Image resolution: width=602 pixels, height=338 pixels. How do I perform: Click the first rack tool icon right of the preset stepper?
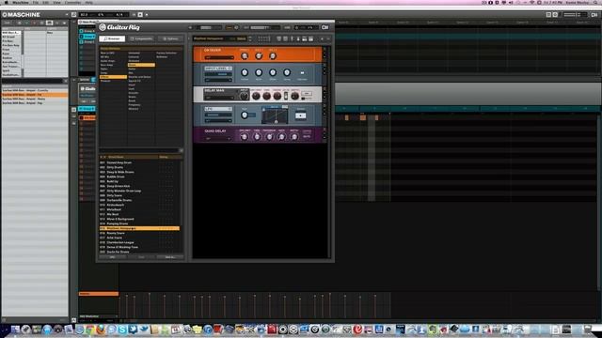(279, 38)
